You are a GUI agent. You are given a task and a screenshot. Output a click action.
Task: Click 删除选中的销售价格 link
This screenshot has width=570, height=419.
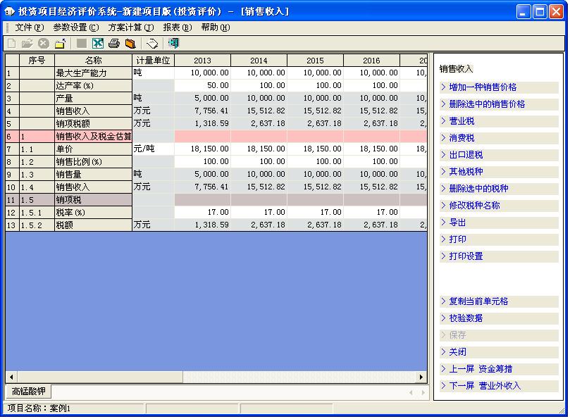pyautogui.click(x=487, y=104)
